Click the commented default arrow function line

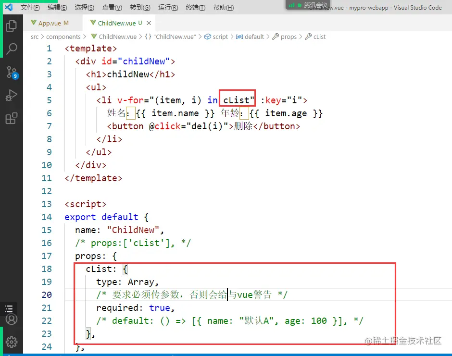[x=230, y=320]
